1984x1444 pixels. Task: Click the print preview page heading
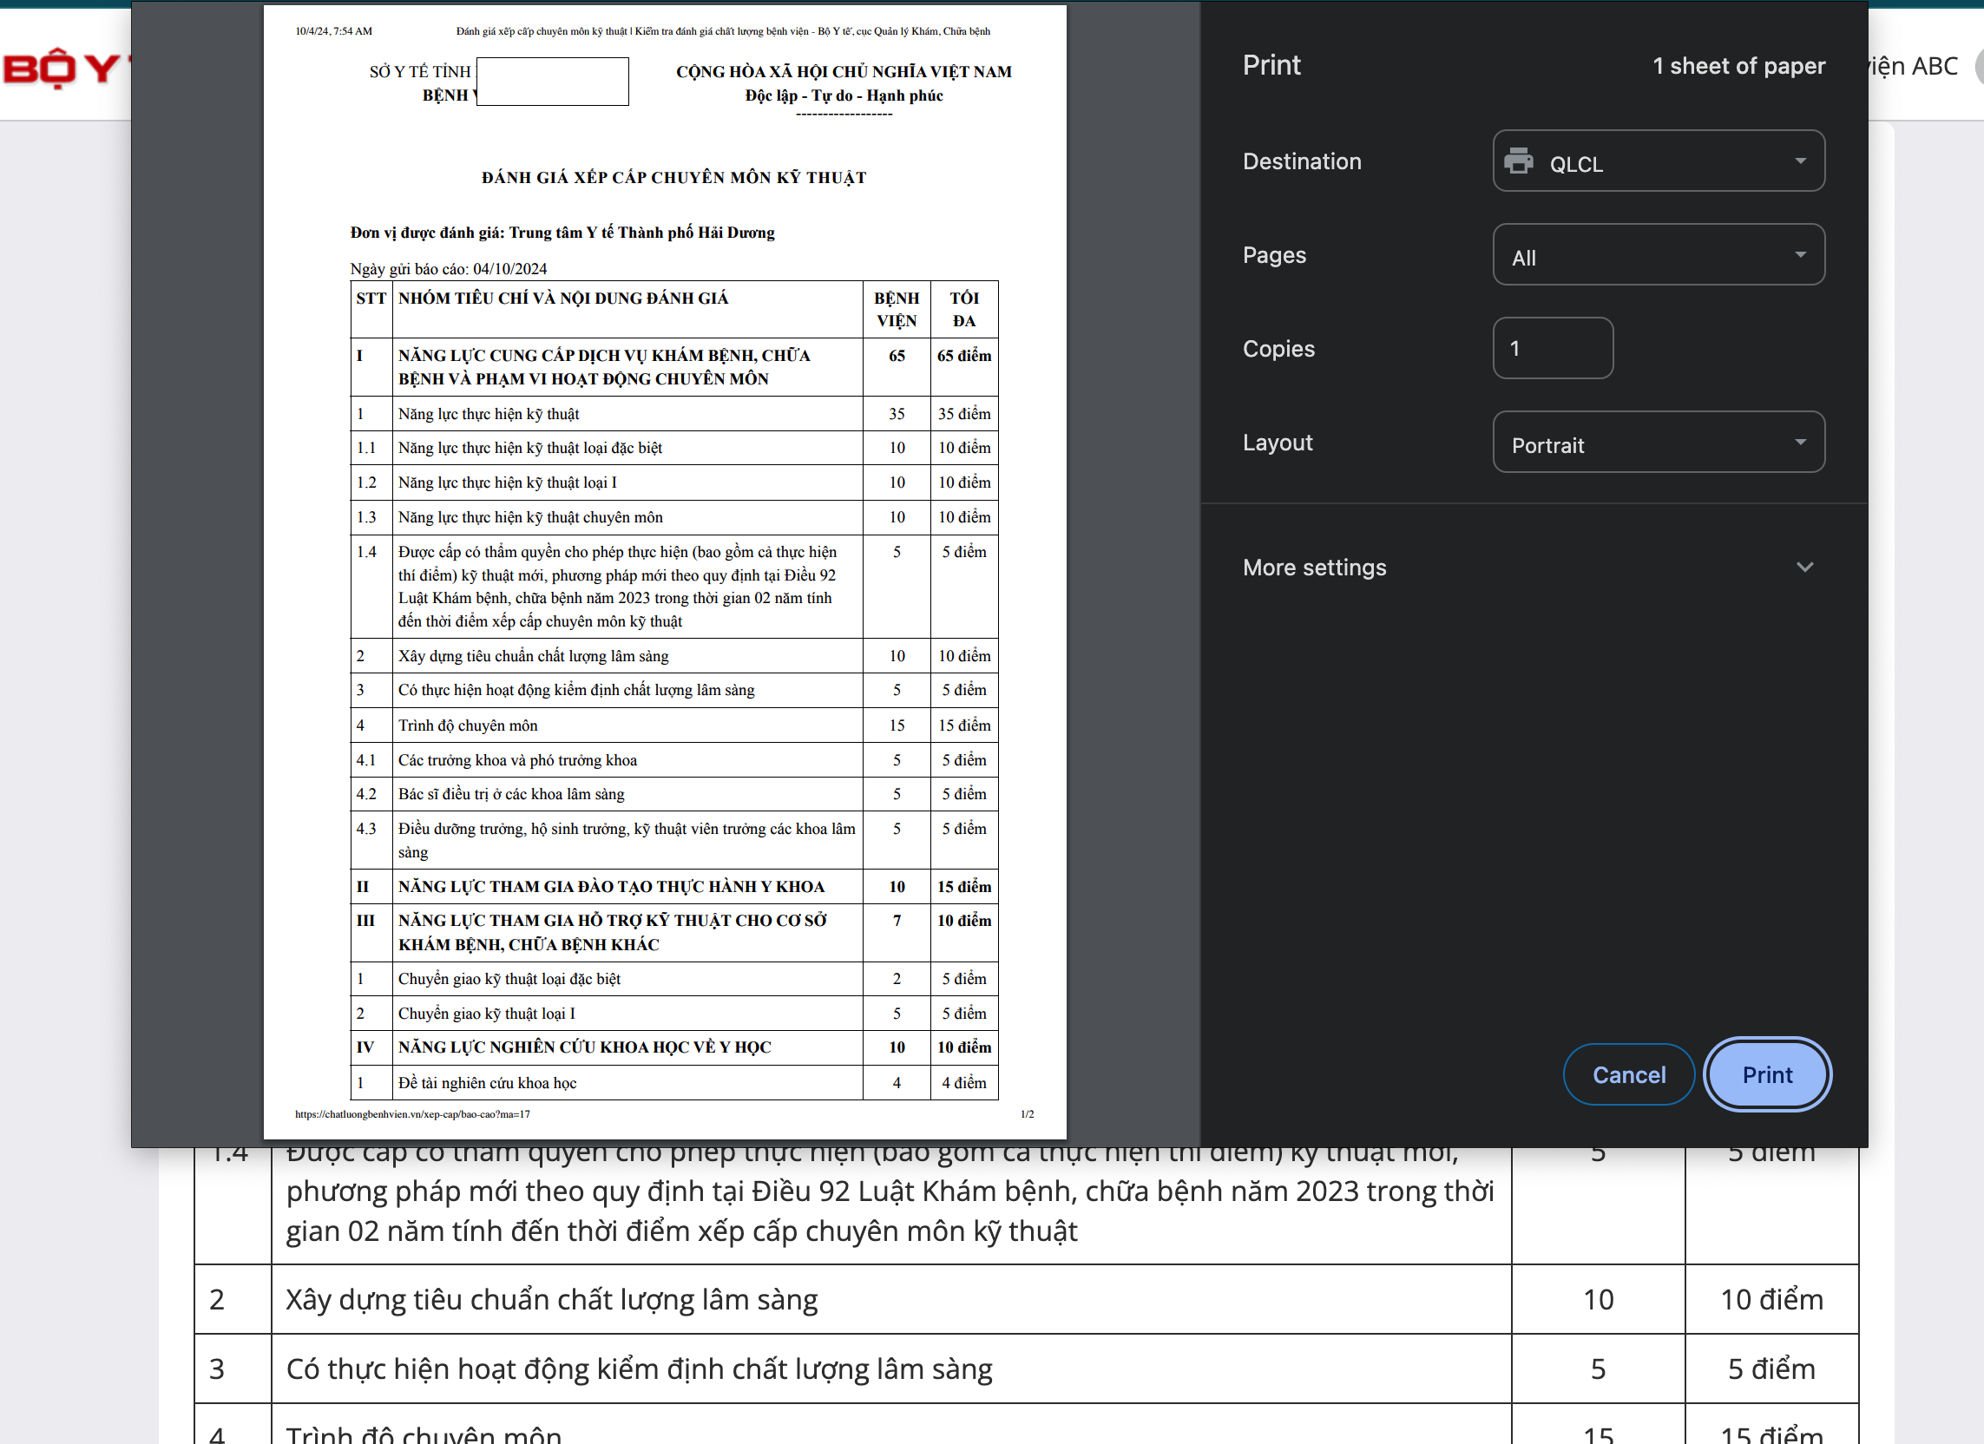[x=673, y=178]
